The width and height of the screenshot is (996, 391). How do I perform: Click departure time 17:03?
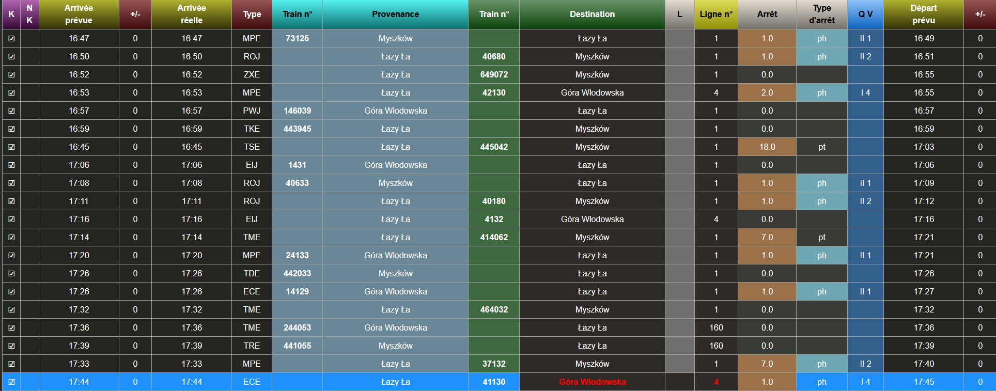click(924, 147)
